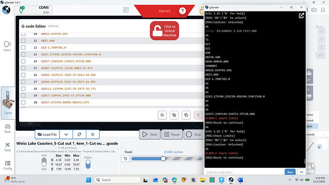The height and width of the screenshot is (185, 329).
Task: Click the 0.000 in/min feed value
Action: (x=174, y=152)
